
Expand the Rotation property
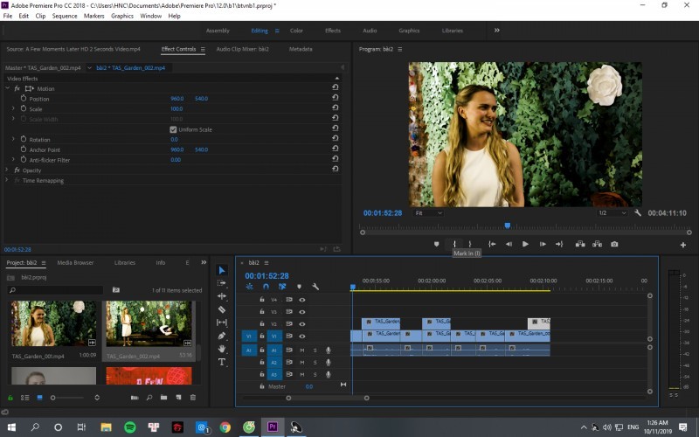tap(13, 139)
